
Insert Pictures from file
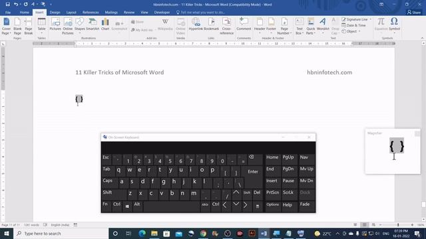(x=55, y=25)
